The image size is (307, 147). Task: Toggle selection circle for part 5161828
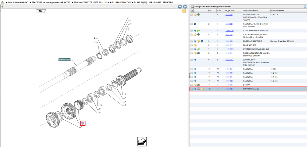click(192, 89)
